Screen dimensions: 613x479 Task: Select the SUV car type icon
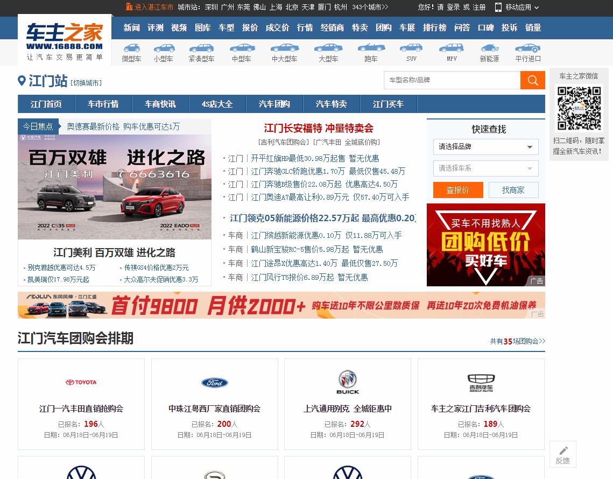411,48
